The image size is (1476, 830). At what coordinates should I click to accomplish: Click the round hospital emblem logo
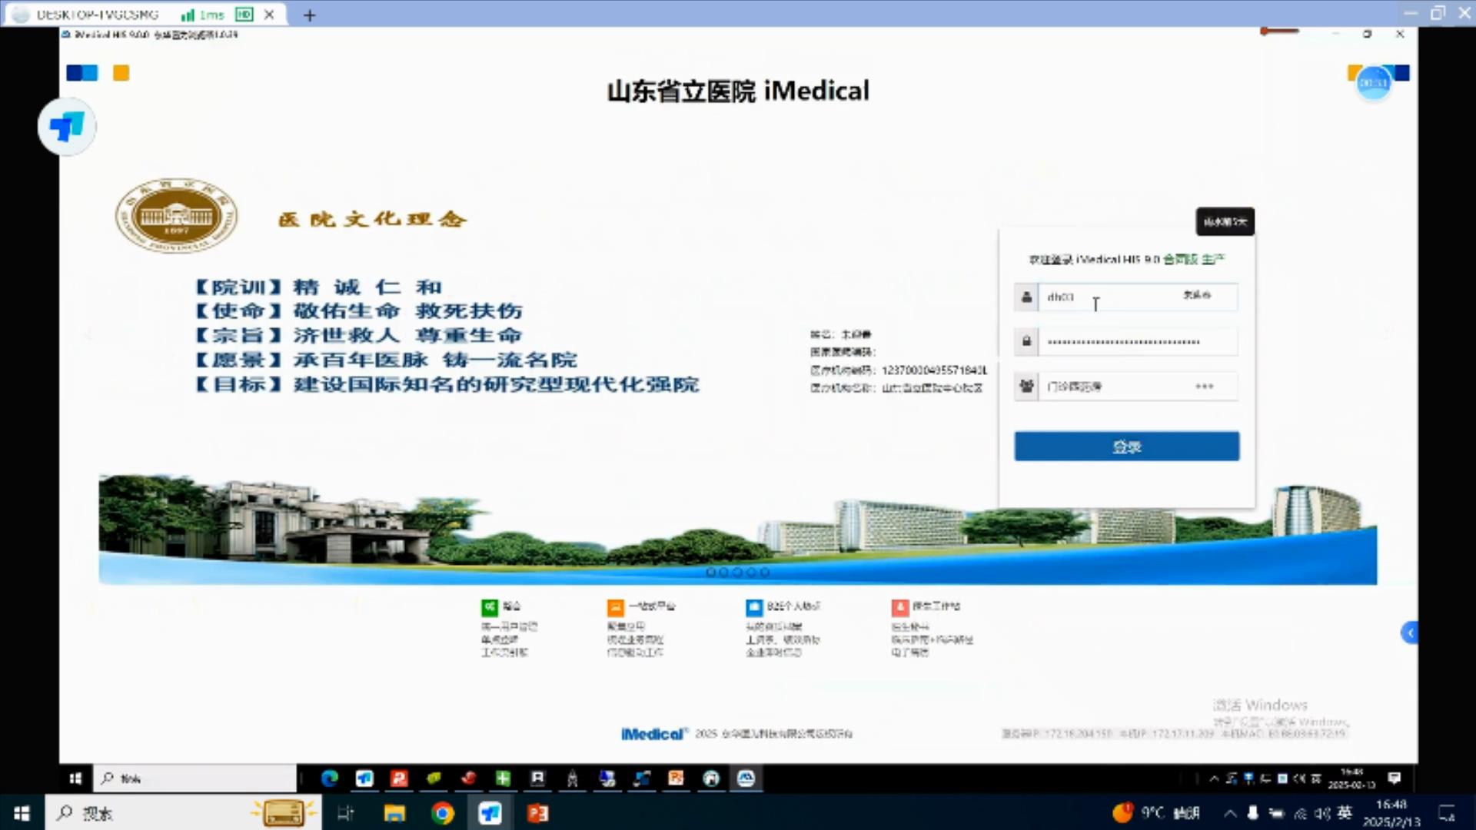(176, 216)
